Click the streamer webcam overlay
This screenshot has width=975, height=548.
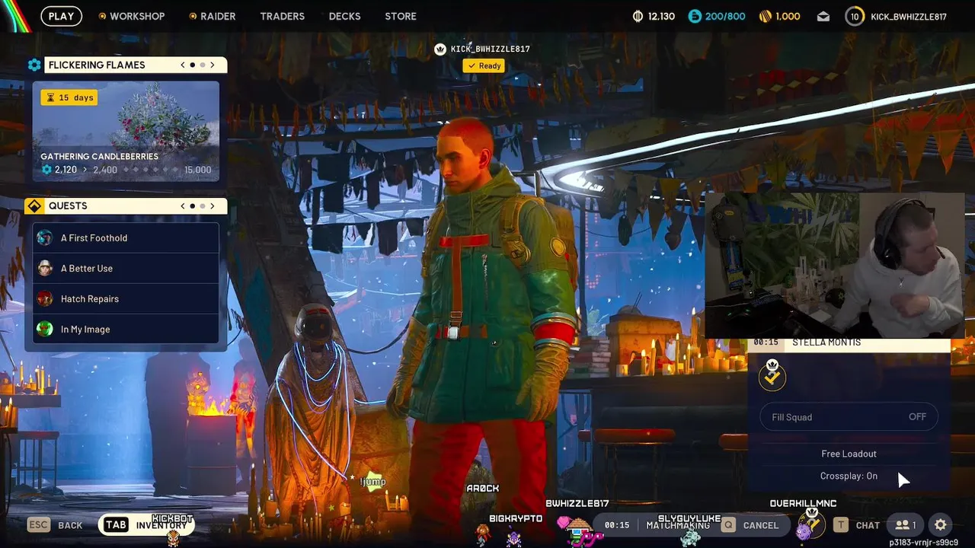pyautogui.click(x=834, y=264)
